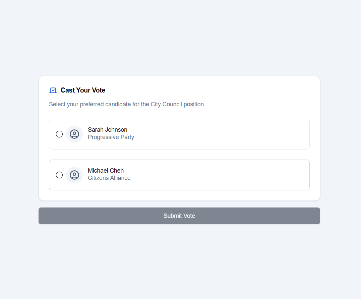Image resolution: width=361 pixels, height=299 pixels.
Task: Click empty right side of Sarah Johnson's card
Action: coord(235,134)
